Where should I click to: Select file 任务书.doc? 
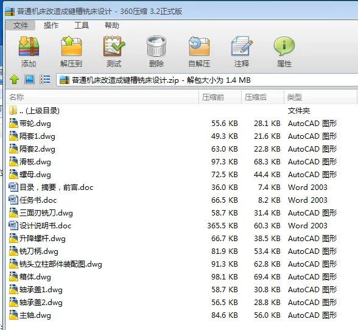coord(181,200)
